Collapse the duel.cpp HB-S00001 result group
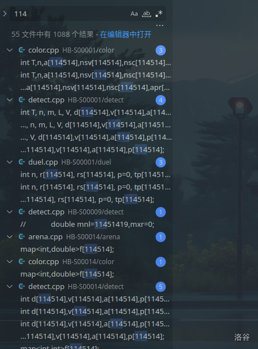 pos(10,162)
